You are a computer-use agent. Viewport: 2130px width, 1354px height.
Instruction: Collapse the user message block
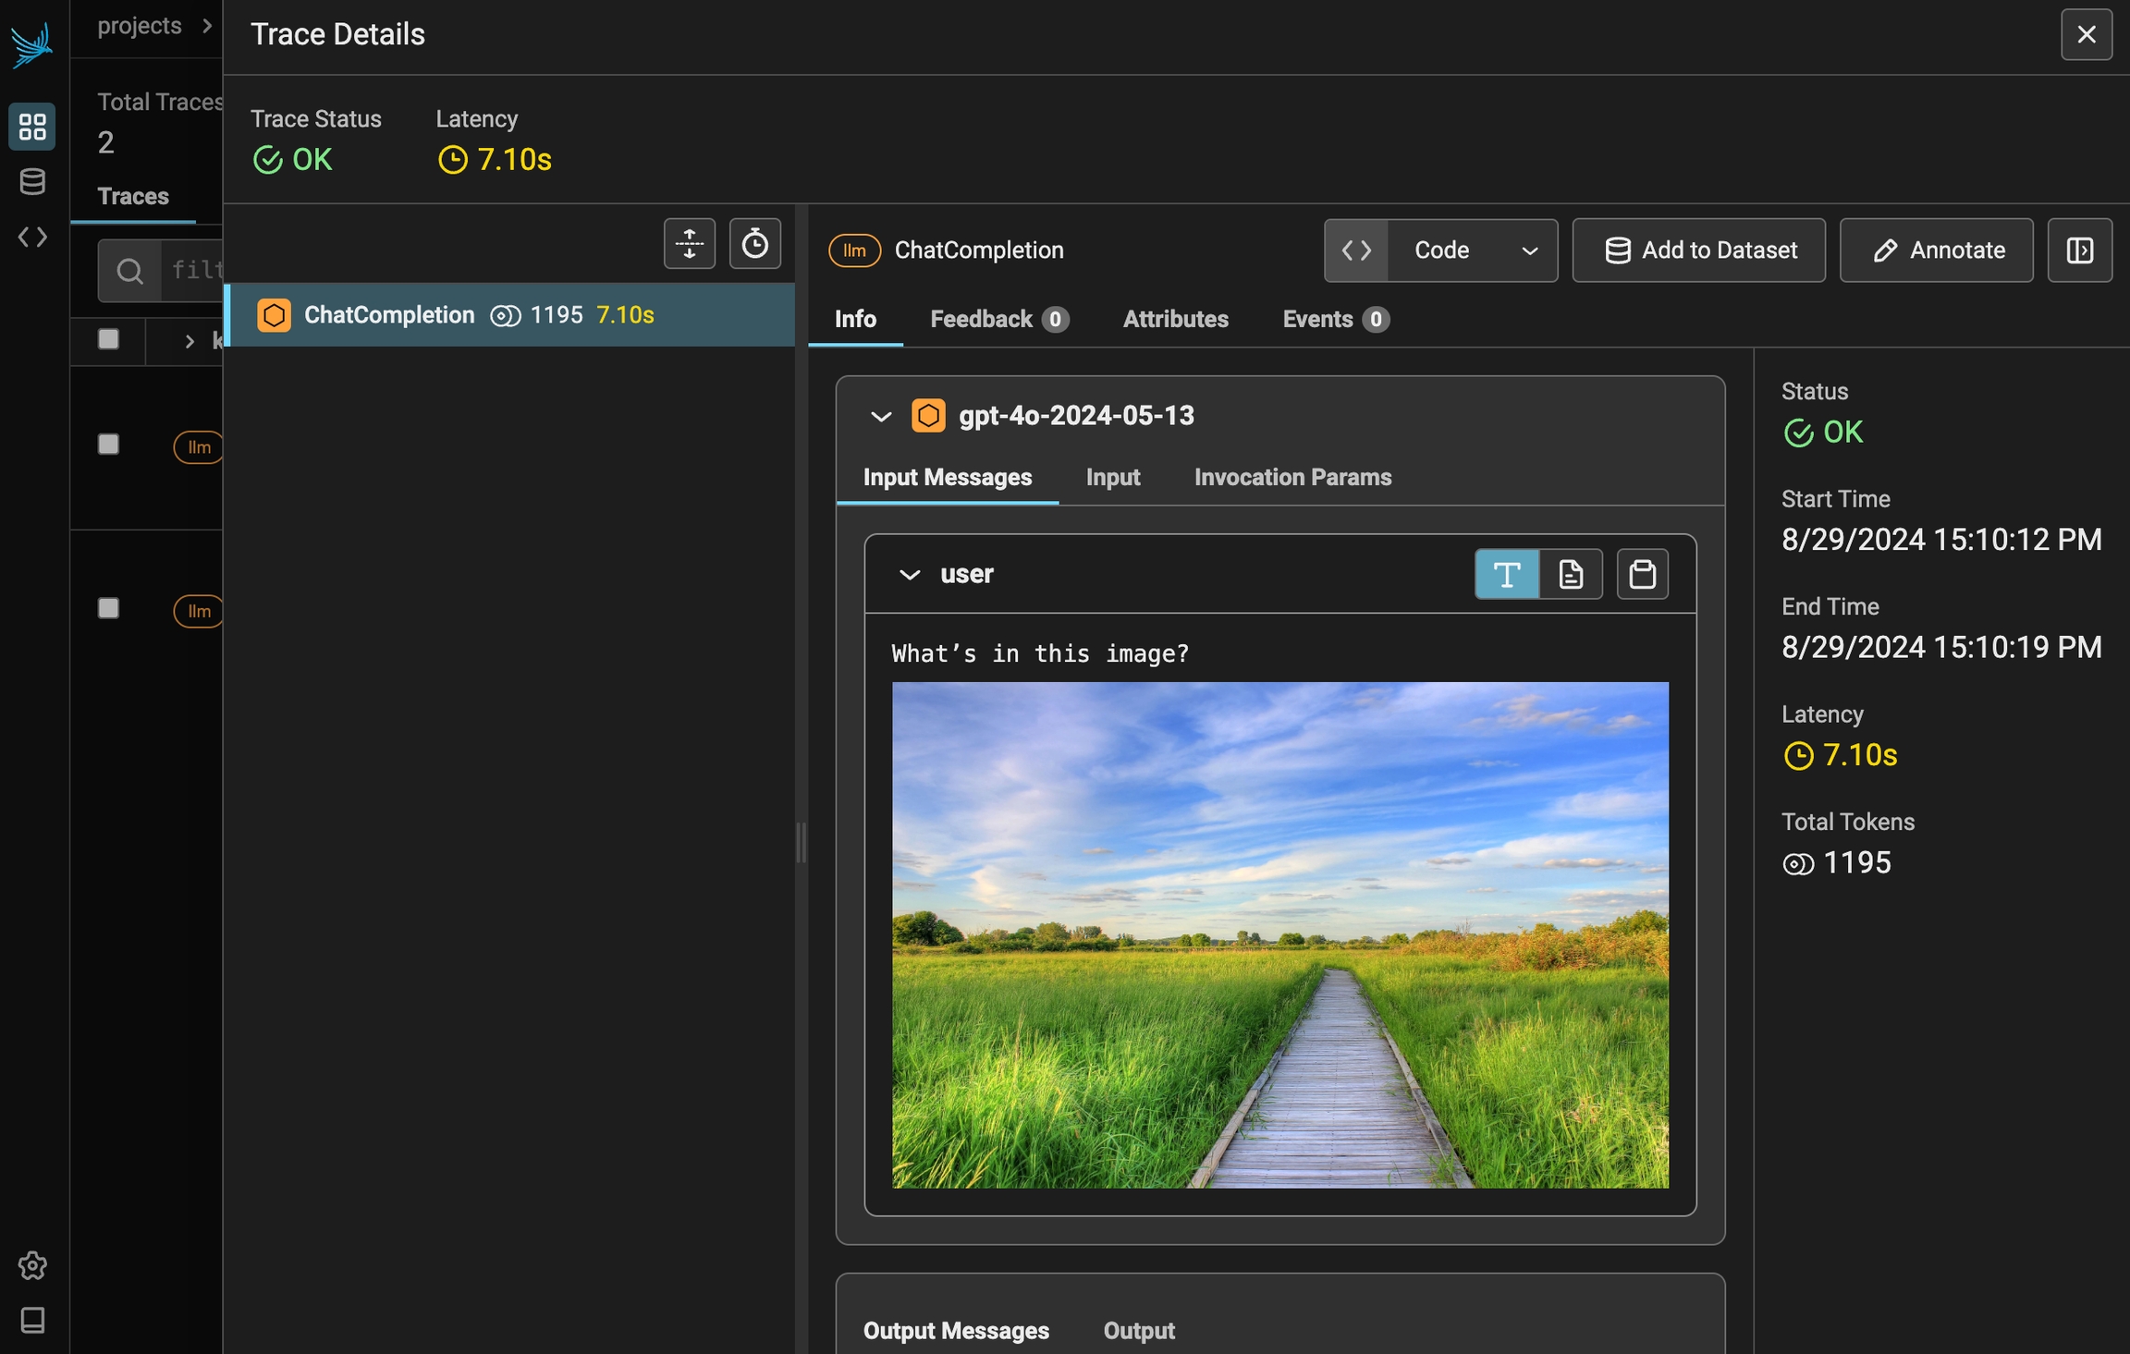[910, 575]
